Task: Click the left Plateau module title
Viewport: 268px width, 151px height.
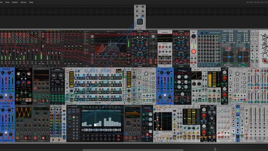Action: [x=140, y=31]
